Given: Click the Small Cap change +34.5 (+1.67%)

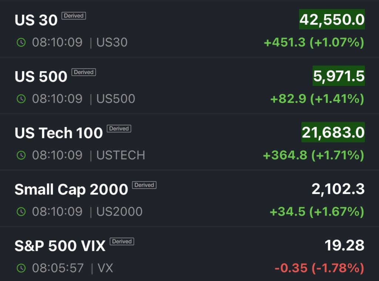Looking at the screenshot, I should pos(317,212).
